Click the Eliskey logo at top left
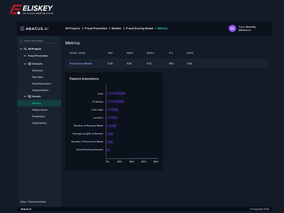 pyautogui.click(x=31, y=9)
